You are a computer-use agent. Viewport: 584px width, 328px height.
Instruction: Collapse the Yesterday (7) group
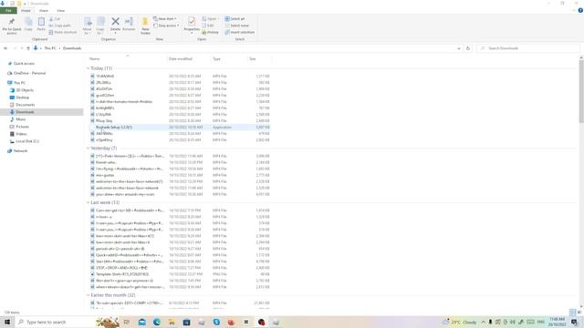(88, 149)
